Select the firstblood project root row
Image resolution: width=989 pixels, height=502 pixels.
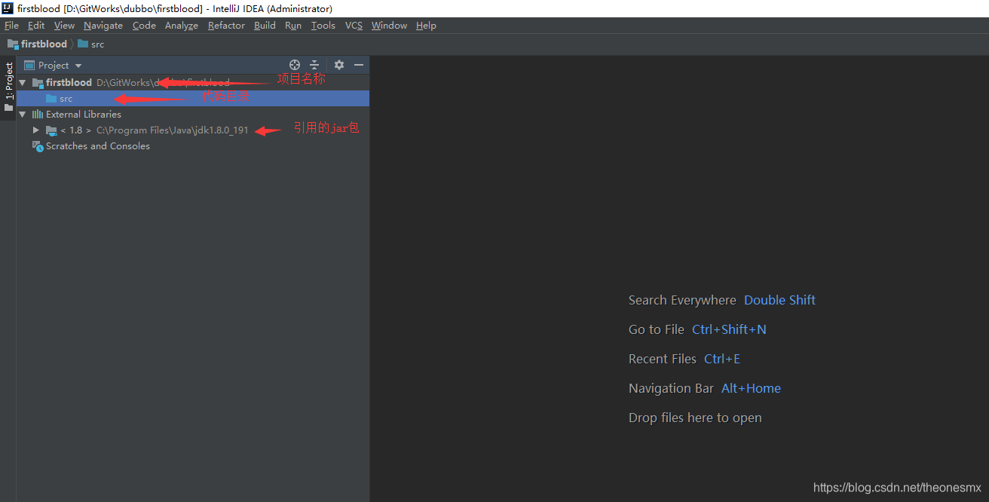pyautogui.click(x=193, y=83)
